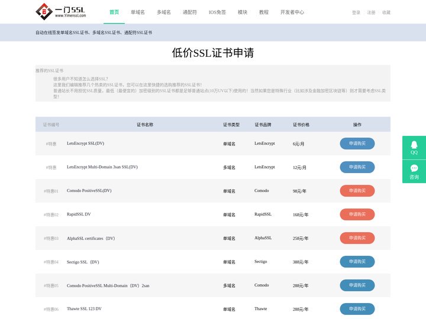Click the 推荐的SSL证书 section label
The image size is (426, 319).
(50, 71)
